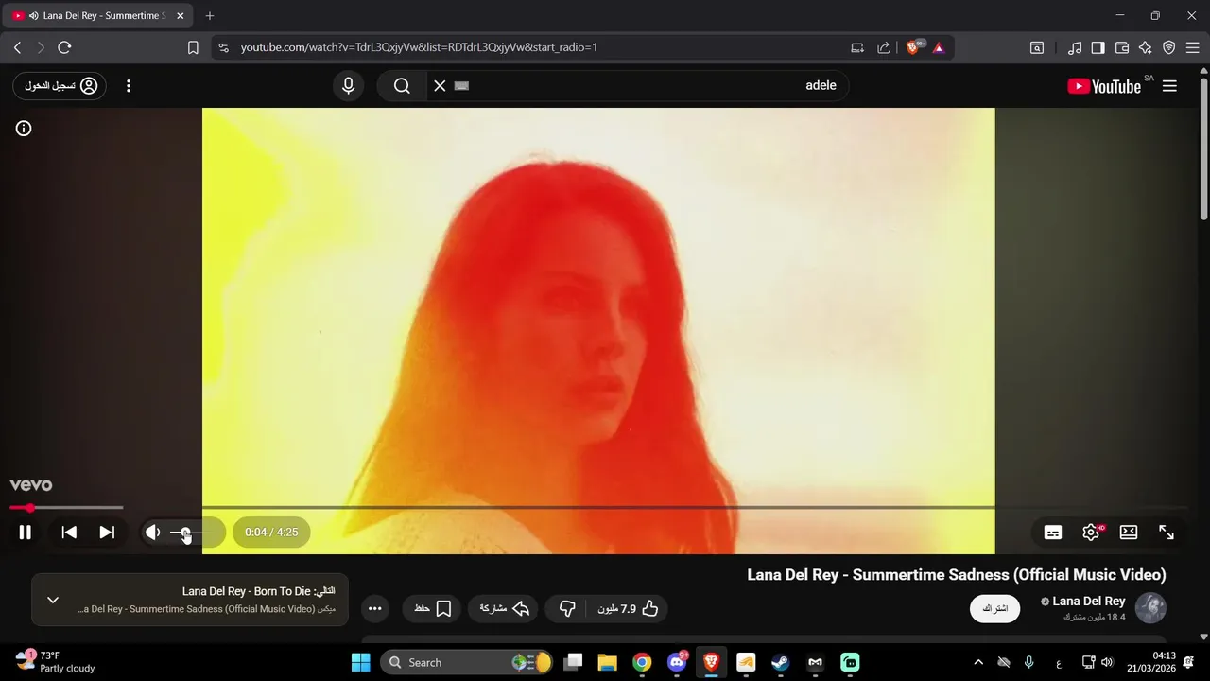Click the taskbar Search box

[x=467, y=662]
